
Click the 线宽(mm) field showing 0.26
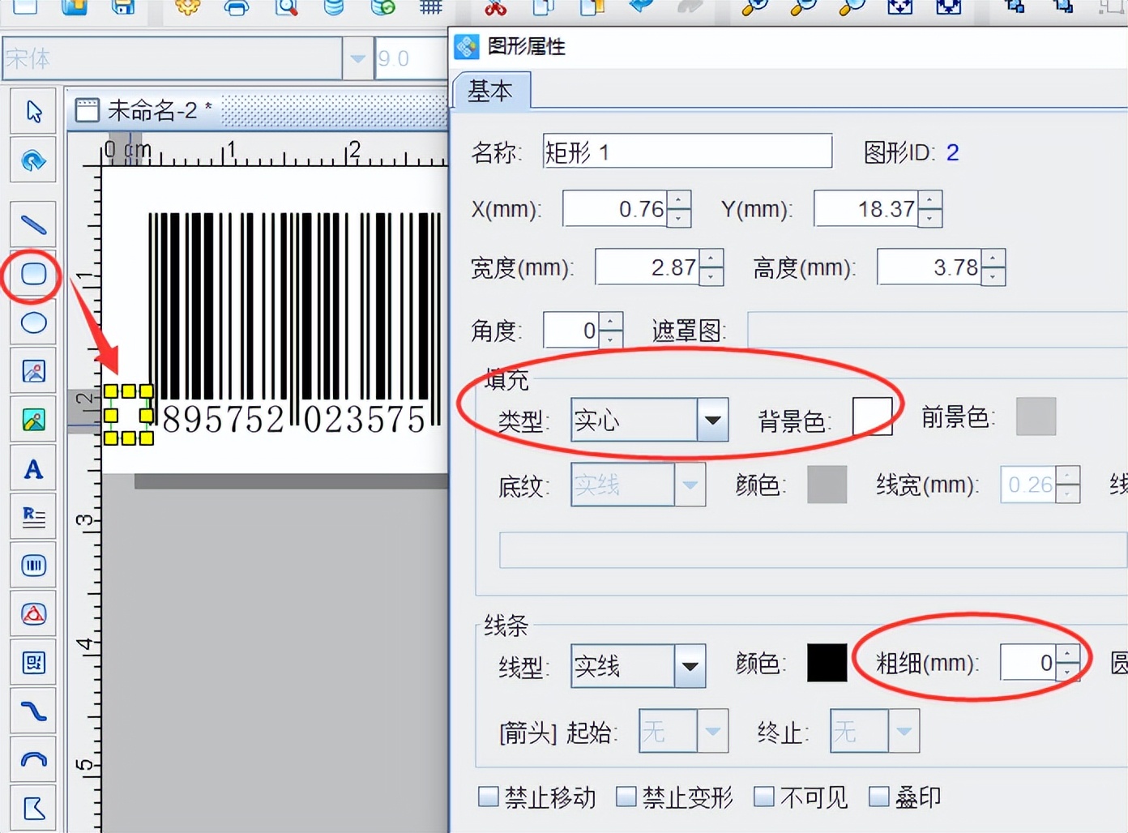tap(1029, 485)
